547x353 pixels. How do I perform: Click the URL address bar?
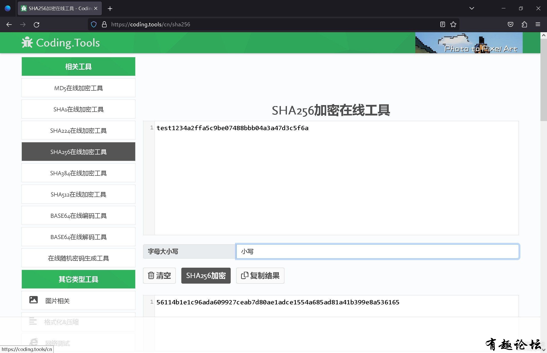pyautogui.click(x=273, y=24)
